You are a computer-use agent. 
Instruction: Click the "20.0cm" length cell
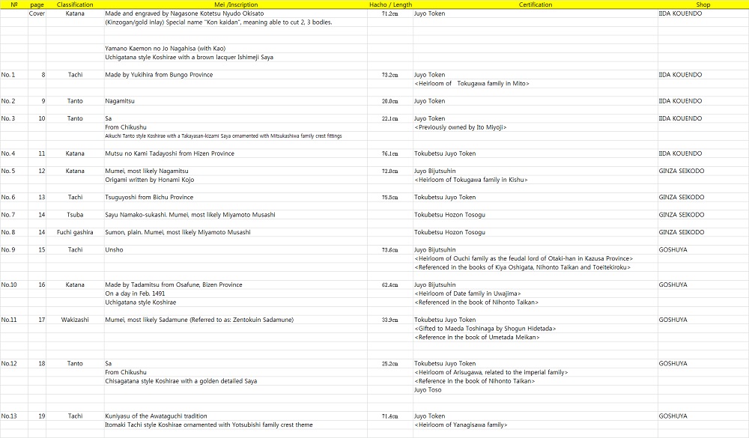tap(389, 101)
